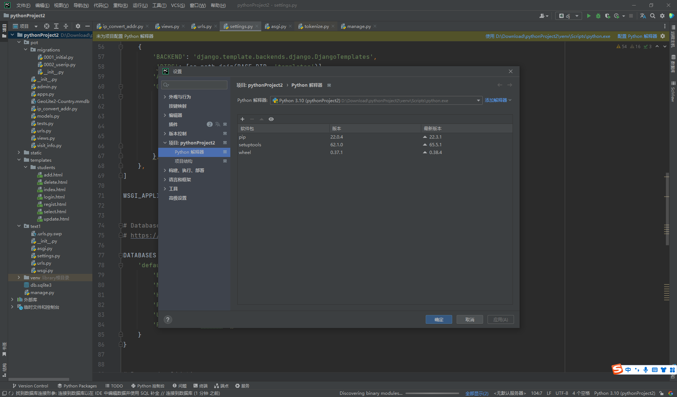Click the settings back navigation arrow
Viewport: 677px width, 397px height.
point(500,85)
